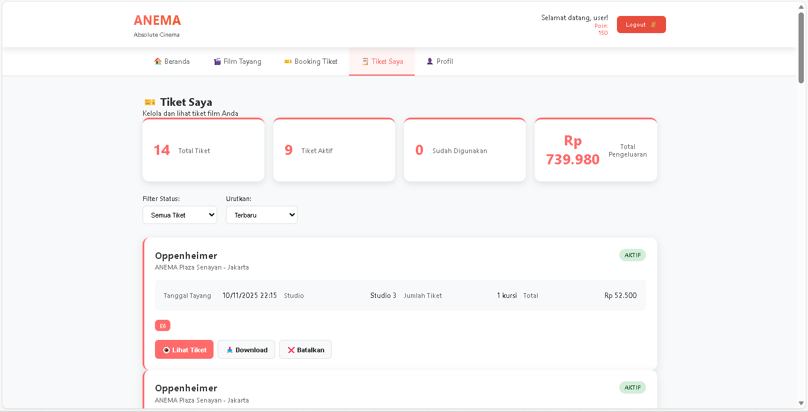This screenshot has width=808, height=412.
Task: Click the download arrow icon
Action: coord(230,350)
